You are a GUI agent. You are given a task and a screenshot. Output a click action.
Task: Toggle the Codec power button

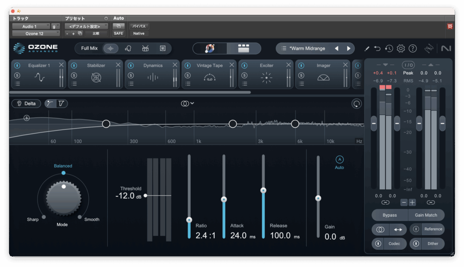pos(378,243)
